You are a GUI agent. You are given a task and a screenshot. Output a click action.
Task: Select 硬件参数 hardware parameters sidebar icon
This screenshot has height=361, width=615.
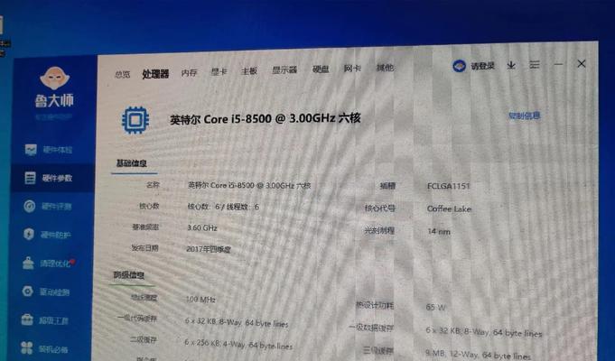click(x=30, y=178)
